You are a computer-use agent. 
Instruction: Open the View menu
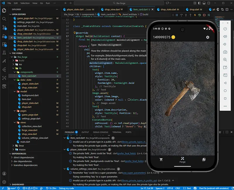tap(35, 3)
